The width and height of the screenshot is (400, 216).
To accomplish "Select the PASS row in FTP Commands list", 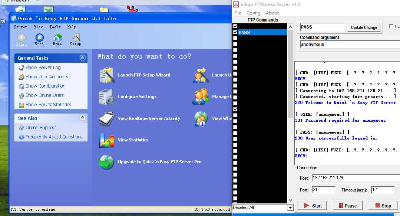I will tap(262, 32).
